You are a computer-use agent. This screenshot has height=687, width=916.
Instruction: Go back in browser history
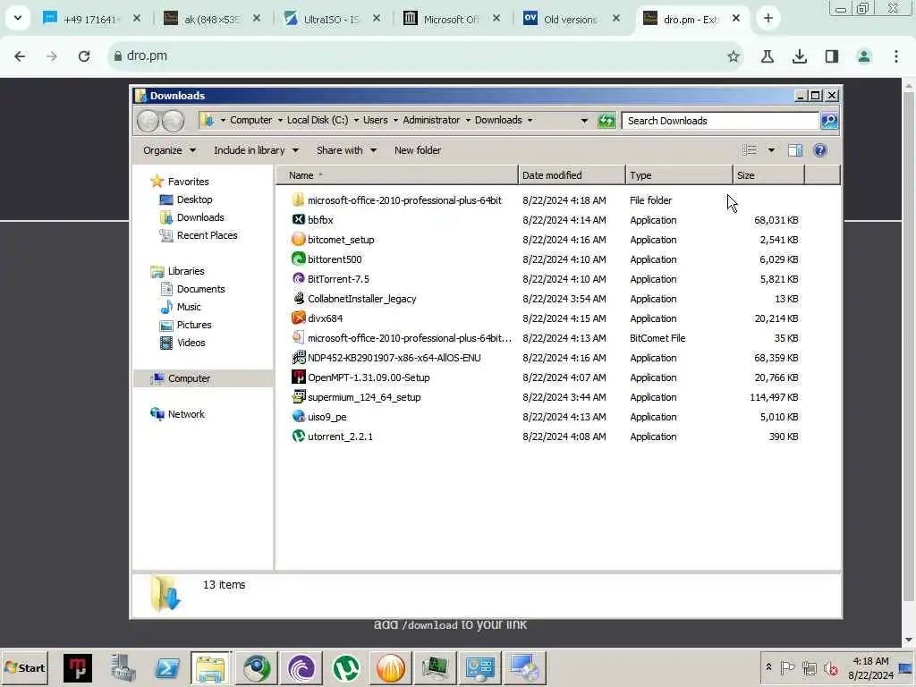coord(20,56)
